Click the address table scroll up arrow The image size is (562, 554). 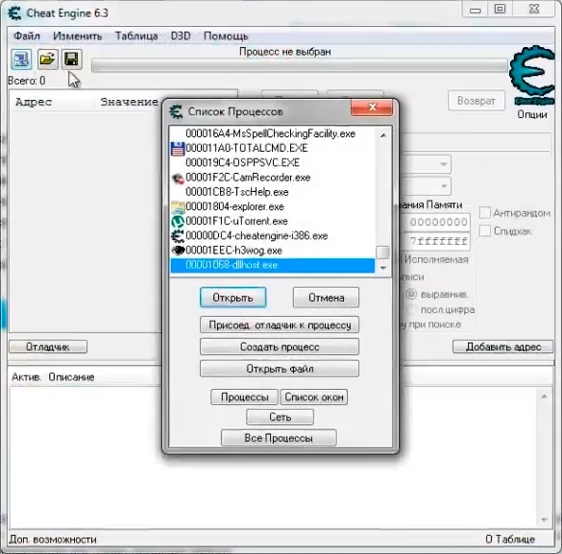pyautogui.click(x=544, y=397)
